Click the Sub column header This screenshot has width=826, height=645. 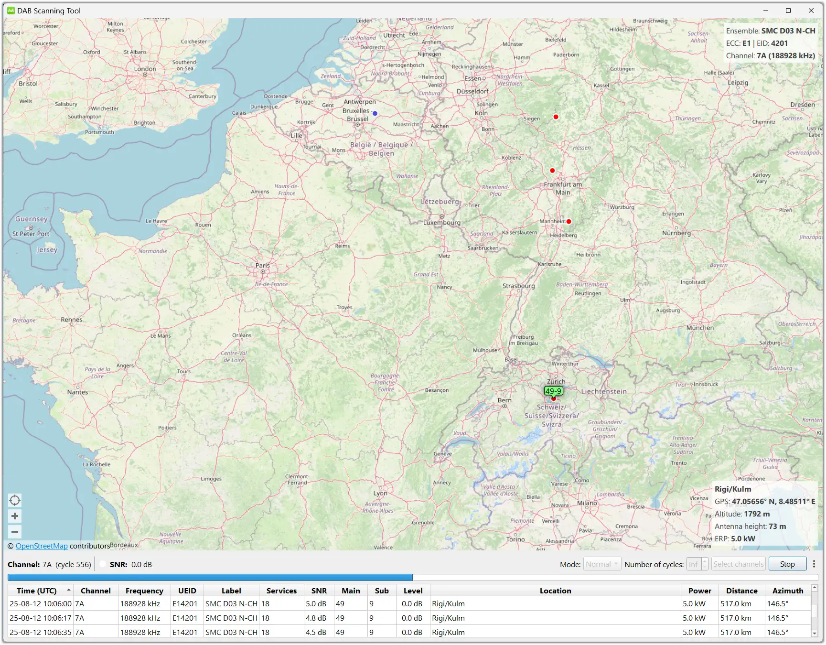coord(382,591)
